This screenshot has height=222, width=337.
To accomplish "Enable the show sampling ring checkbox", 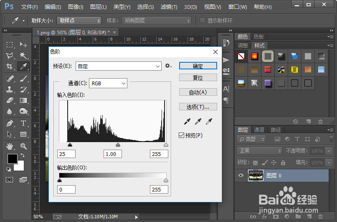I will point(202,20).
